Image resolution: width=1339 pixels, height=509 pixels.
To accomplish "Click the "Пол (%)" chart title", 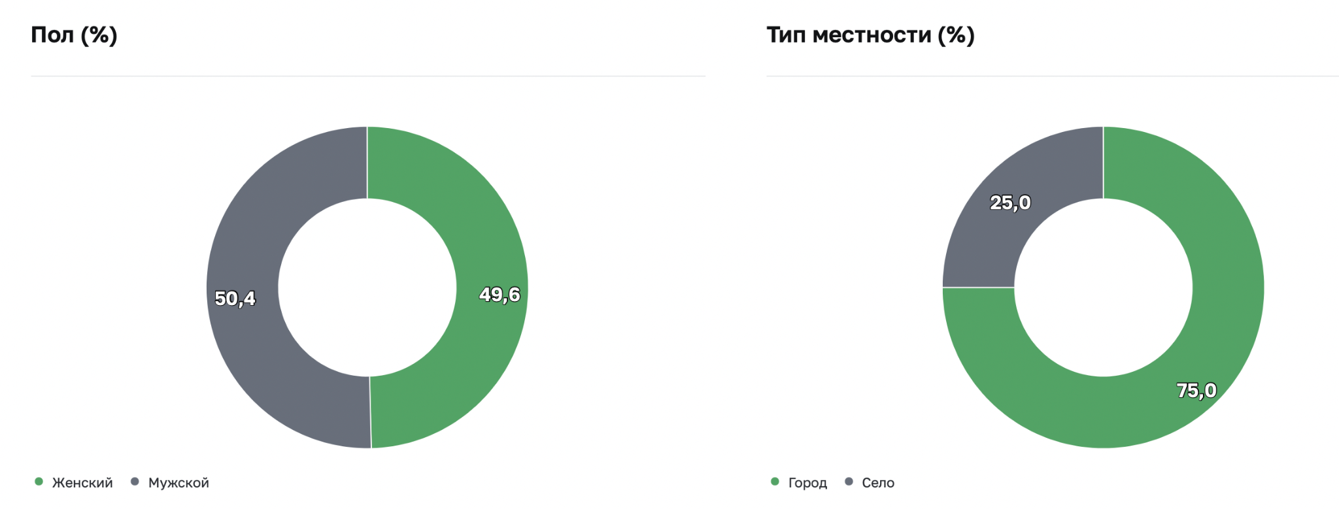I will pos(74,35).
